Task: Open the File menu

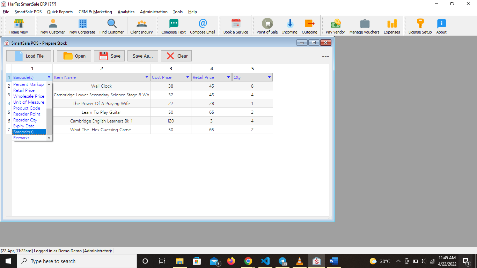Action: (x=6, y=12)
